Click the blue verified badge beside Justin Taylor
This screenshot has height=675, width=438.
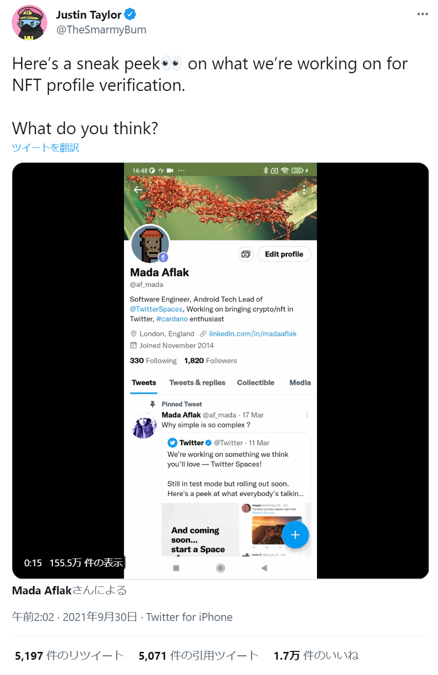pos(130,15)
